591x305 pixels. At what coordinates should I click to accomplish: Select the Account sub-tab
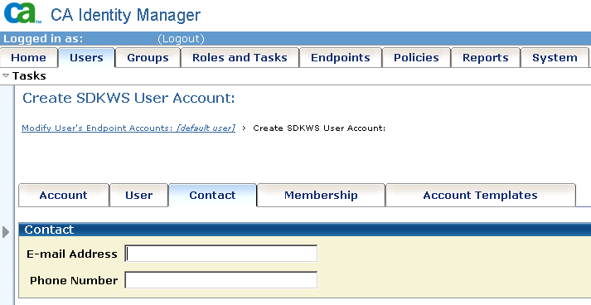63,196
